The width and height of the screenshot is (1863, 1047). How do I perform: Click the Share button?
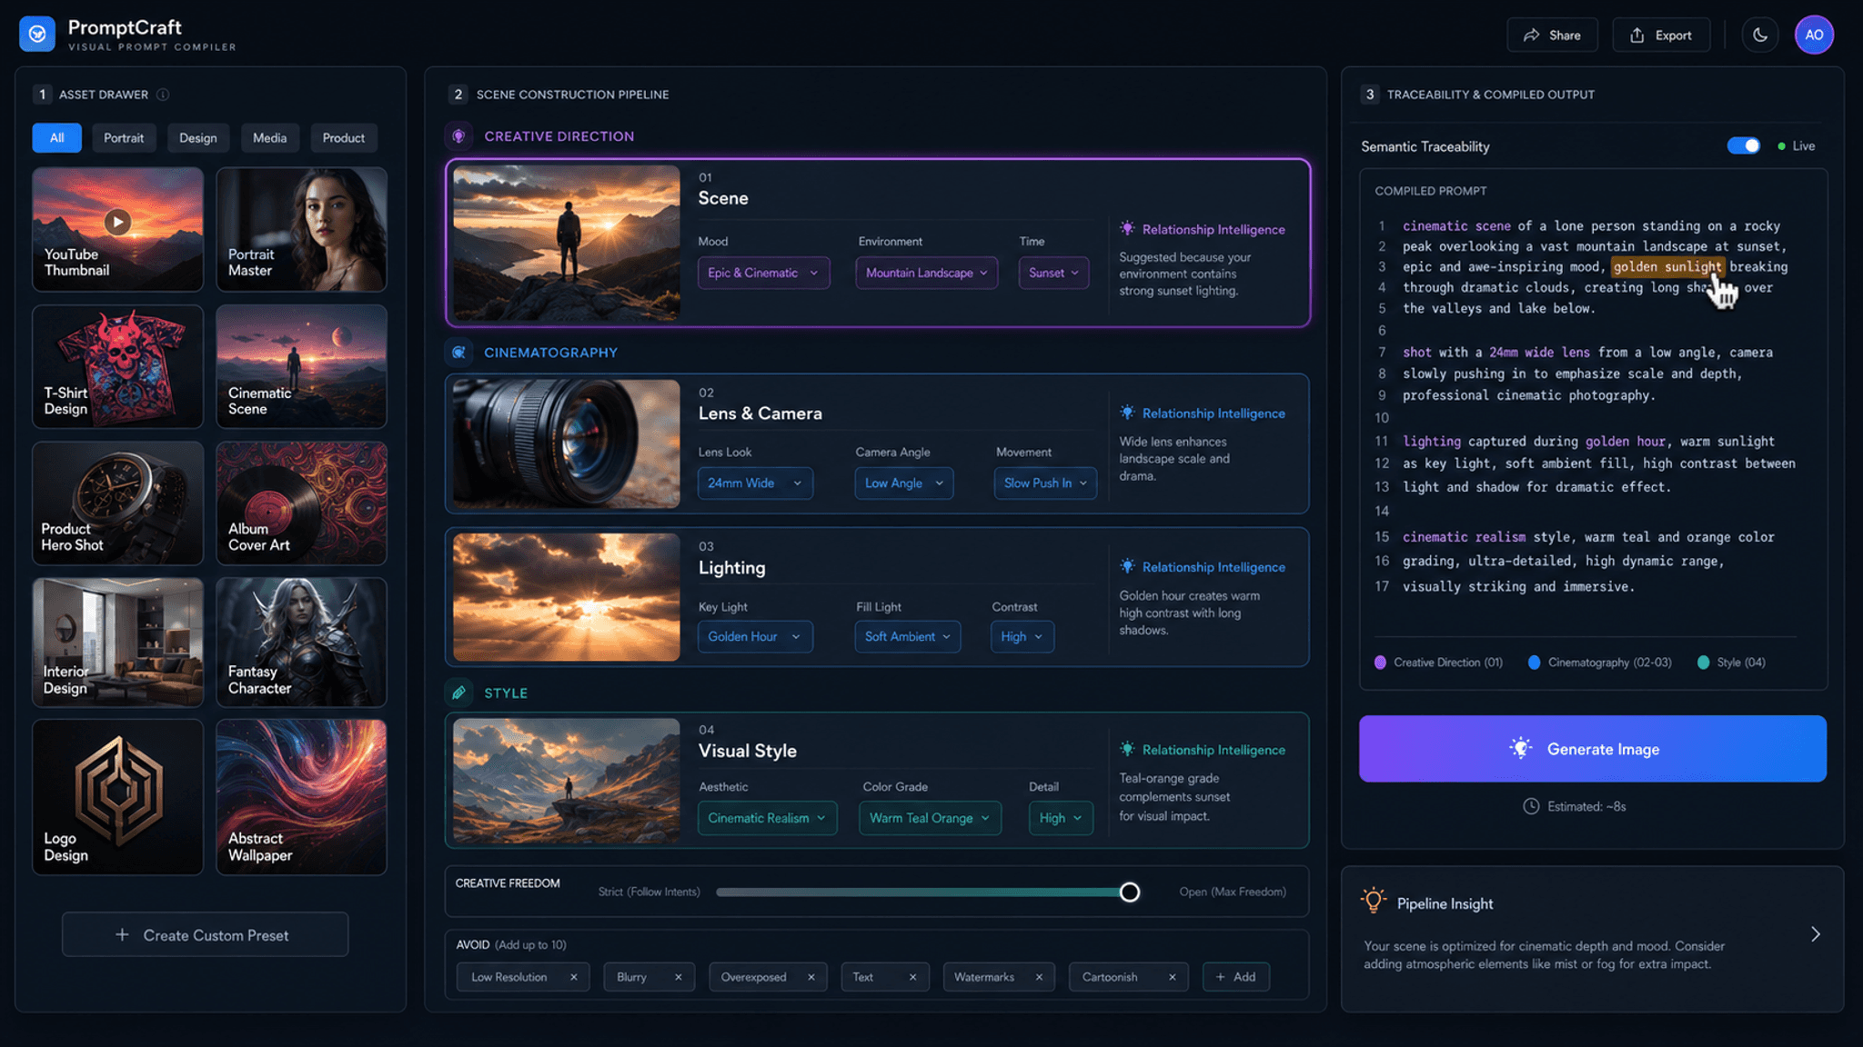(x=1552, y=35)
